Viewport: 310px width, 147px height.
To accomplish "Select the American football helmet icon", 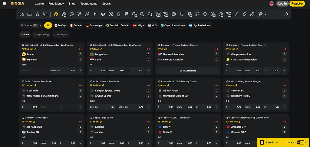I will [x=205, y=14].
